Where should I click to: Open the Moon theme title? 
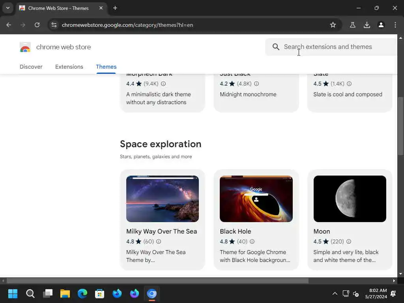(x=322, y=231)
